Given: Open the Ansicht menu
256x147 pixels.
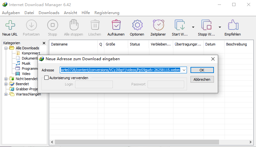Looking at the screenshot, I should [71, 13].
